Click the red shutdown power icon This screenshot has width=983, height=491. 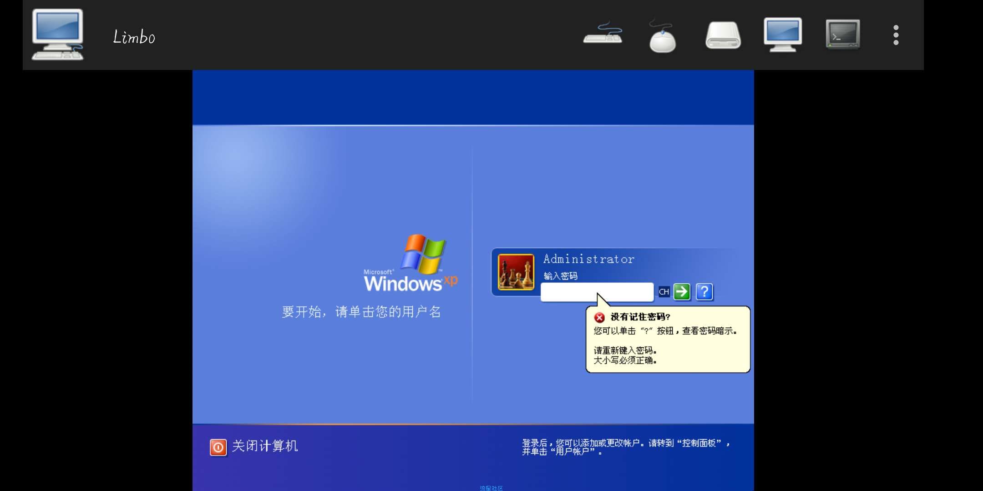218,447
